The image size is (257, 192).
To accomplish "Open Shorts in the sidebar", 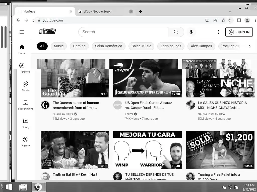I will pyautogui.click(x=26, y=86).
